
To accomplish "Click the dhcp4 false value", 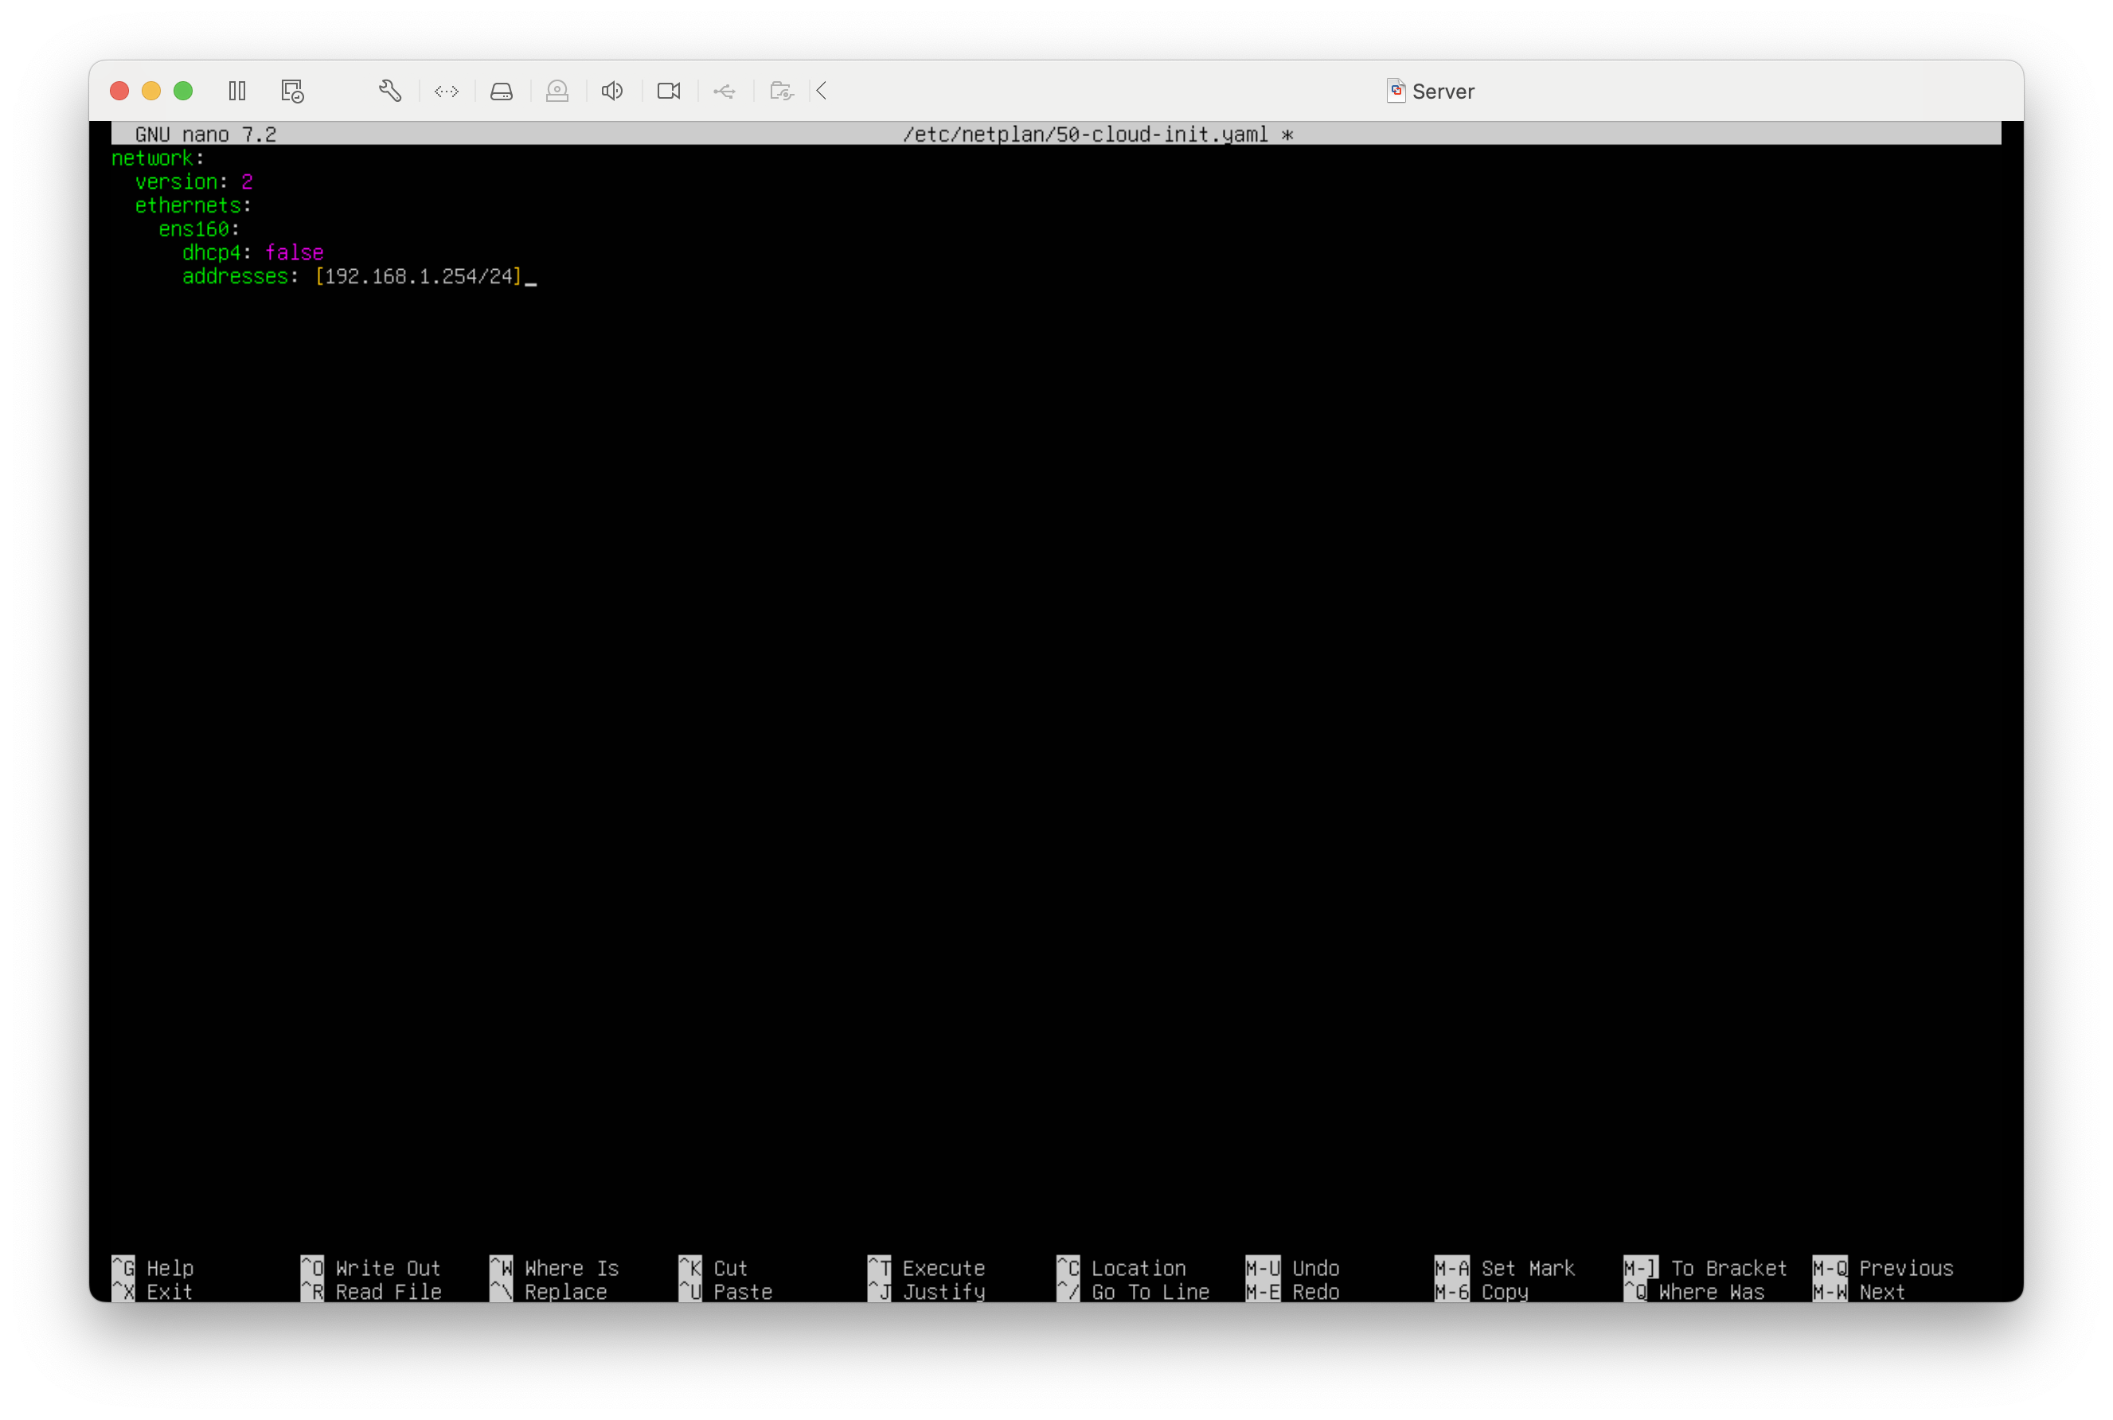I will point(294,252).
